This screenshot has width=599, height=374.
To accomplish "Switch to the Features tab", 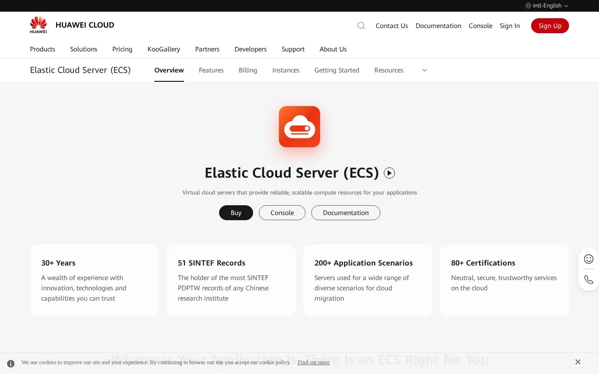I will [211, 70].
